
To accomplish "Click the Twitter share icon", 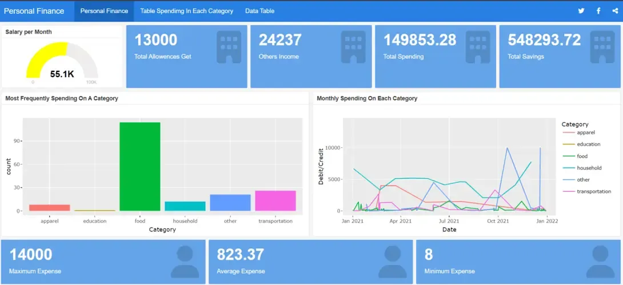I will point(581,11).
